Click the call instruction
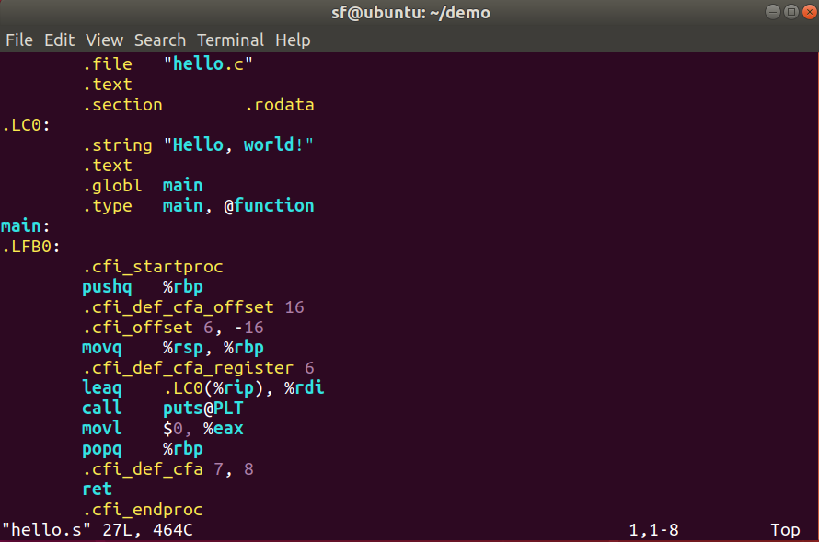 coord(102,409)
